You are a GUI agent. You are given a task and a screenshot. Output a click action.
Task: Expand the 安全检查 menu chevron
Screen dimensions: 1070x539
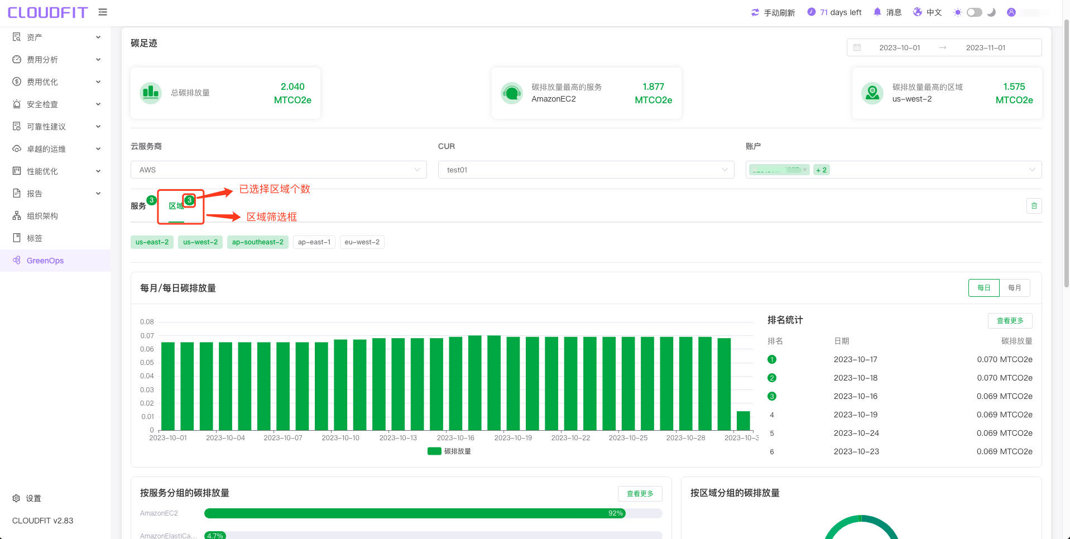[98, 104]
